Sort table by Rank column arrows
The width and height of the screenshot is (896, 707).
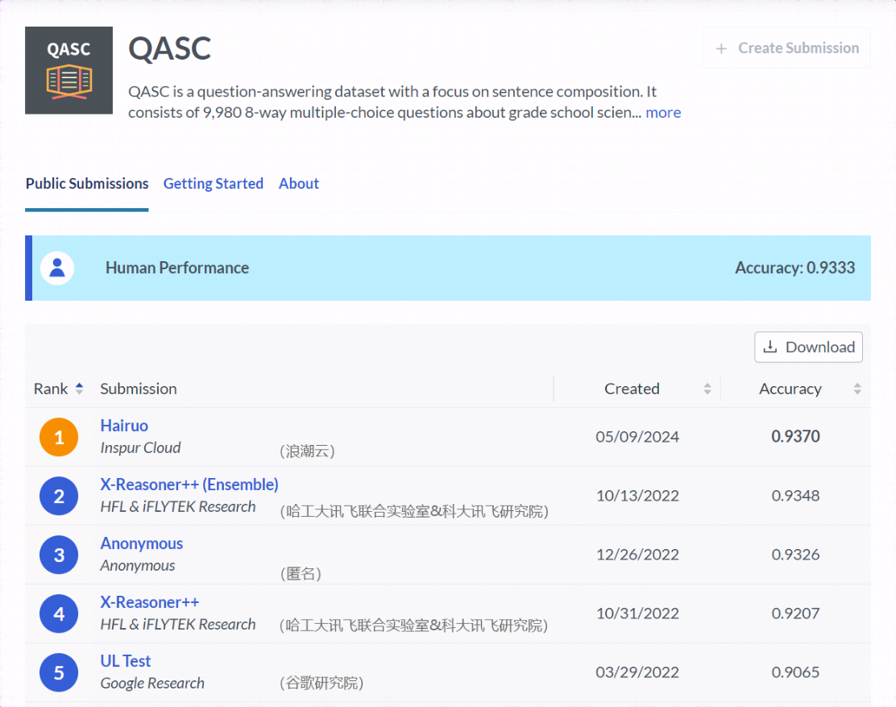[79, 389]
